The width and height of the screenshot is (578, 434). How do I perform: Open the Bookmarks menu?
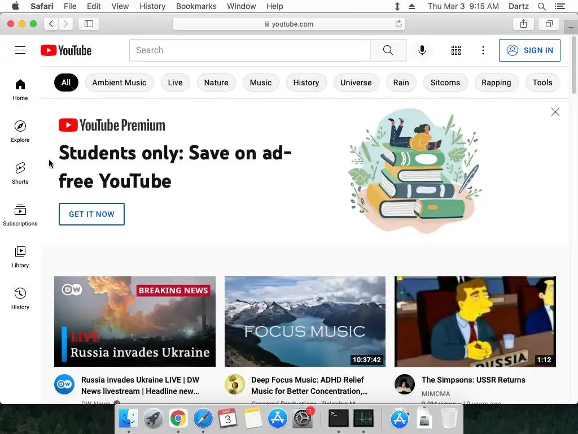tap(196, 6)
